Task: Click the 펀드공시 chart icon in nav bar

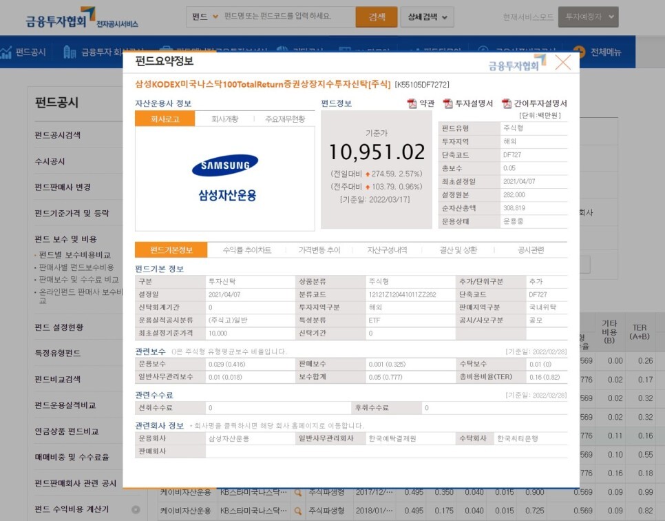Action: [6, 52]
